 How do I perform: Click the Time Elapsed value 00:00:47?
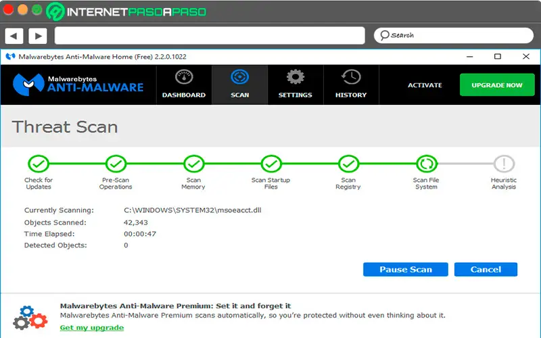coord(140,234)
